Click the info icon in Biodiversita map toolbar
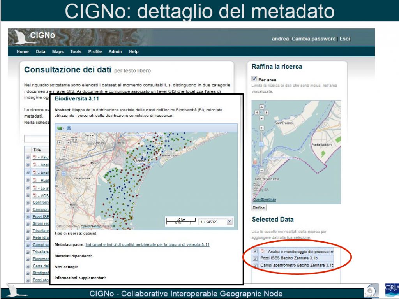 (69, 128)
